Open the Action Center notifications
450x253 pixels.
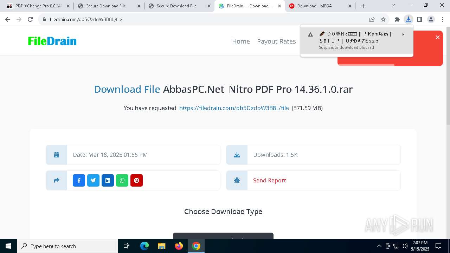pos(438,246)
